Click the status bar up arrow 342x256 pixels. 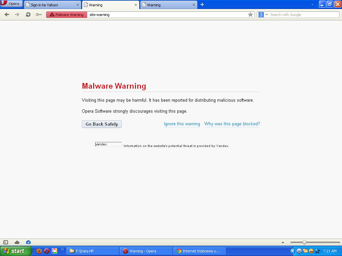pos(283,242)
